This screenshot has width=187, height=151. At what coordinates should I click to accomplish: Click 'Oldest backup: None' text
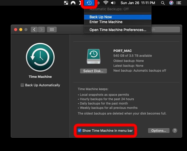pyautogui.click(x=129, y=61)
